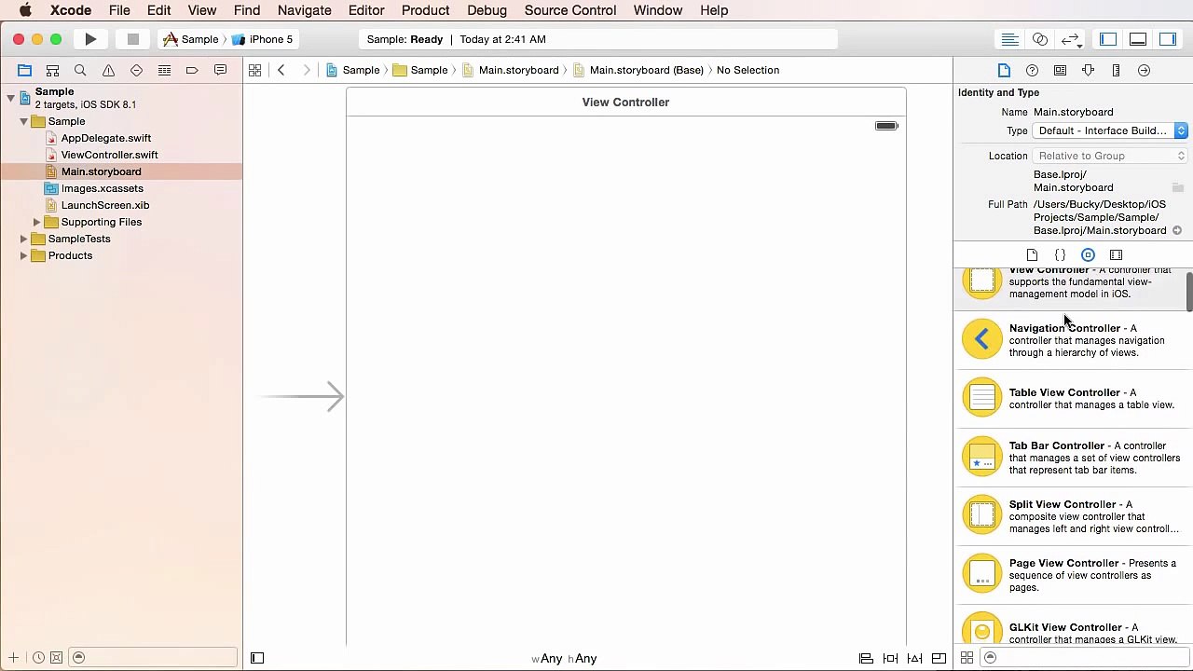
Task: Pick Table View Controller from the library
Action: (x=1073, y=398)
